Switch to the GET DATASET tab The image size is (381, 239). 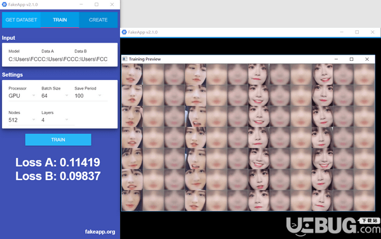(21, 20)
